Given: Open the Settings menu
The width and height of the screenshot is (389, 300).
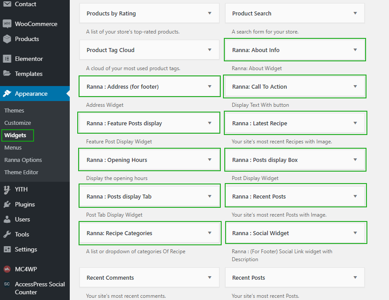Looking at the screenshot, I should click(x=26, y=249).
